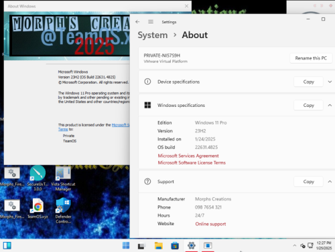
Task: Click license Terms link in About Windows
Action: click(63, 129)
